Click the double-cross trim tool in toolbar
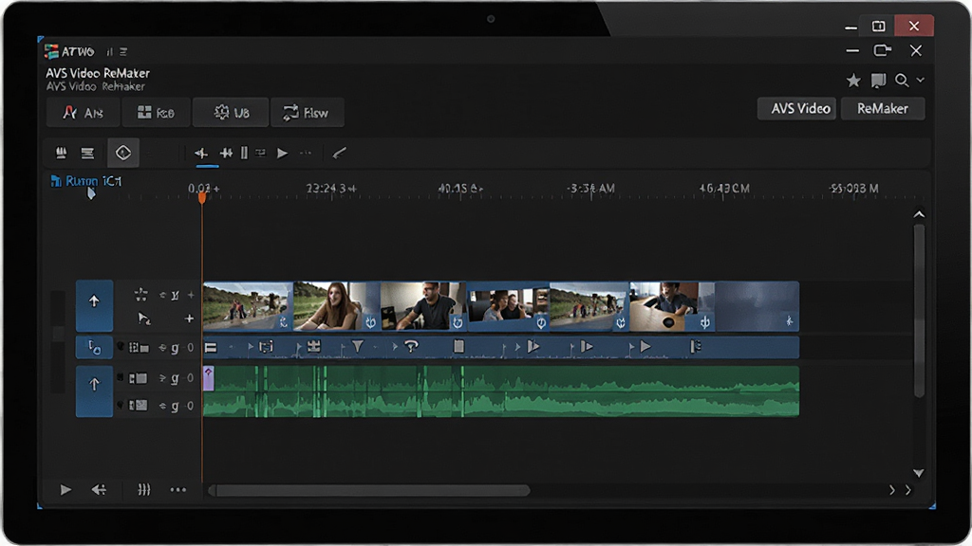The image size is (972, 546). pos(226,153)
